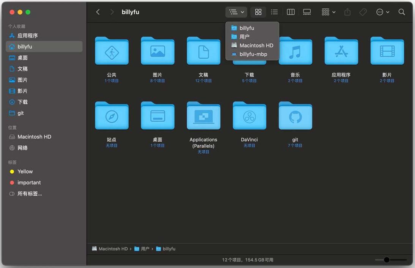Open the more actions ellipsis menu

coord(382,12)
